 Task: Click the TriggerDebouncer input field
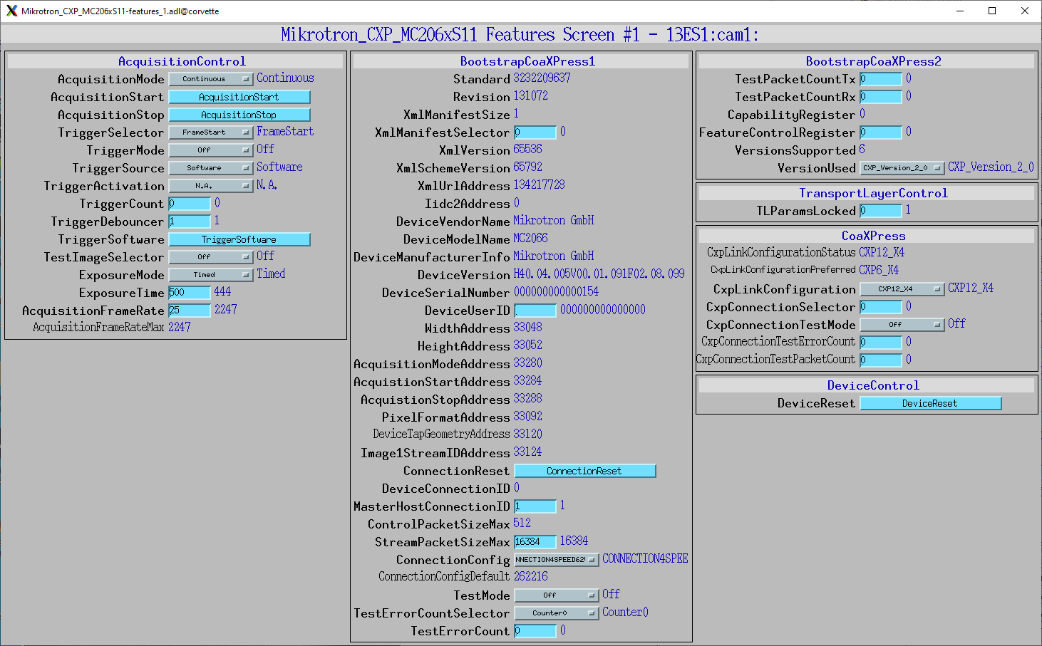pyautogui.click(x=190, y=222)
